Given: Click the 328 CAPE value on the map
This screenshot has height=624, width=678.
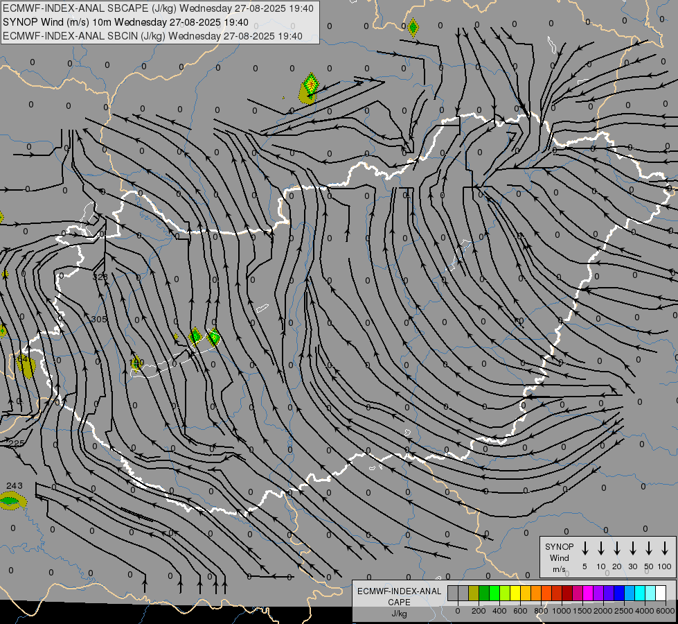Looking at the screenshot, I should click(100, 277).
